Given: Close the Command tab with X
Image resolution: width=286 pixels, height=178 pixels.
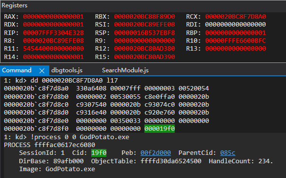Looking at the screenshot, I should click(42, 71).
